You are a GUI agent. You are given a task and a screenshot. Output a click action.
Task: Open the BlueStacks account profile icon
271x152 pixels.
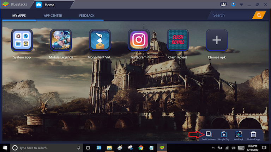tap(233, 5)
